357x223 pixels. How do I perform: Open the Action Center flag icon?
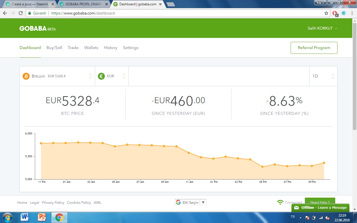click(307, 218)
